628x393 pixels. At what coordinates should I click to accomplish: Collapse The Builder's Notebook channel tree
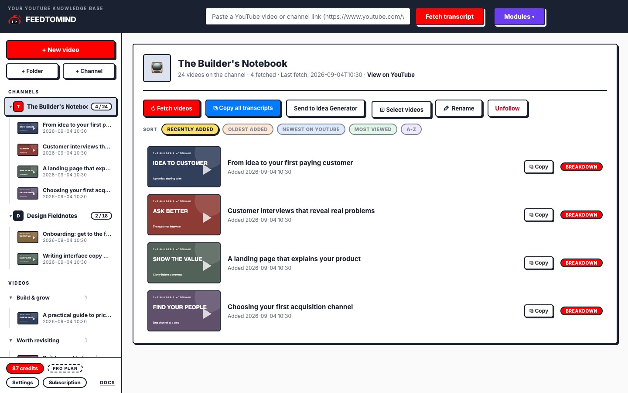pyautogui.click(x=10, y=107)
